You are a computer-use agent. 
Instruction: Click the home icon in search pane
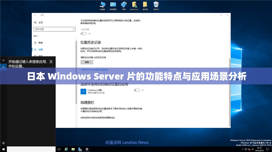tap(3, 67)
